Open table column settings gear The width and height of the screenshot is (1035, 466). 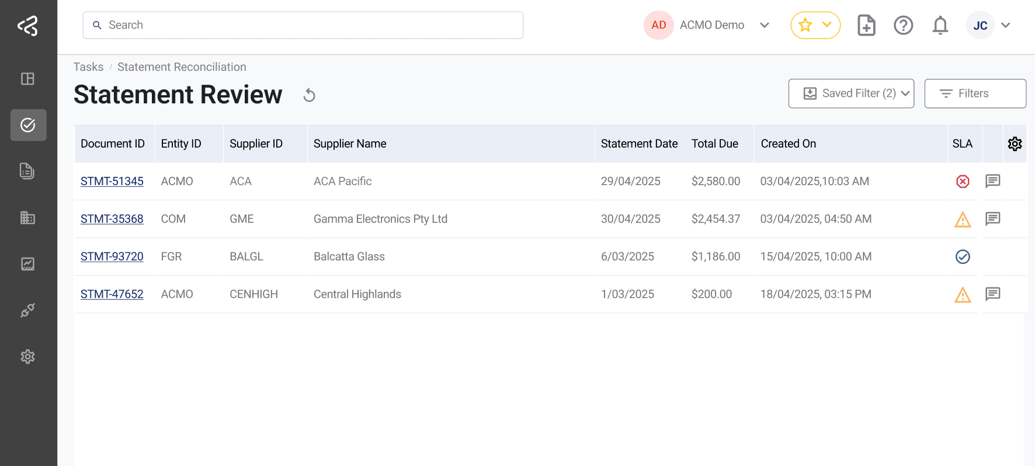[x=1015, y=144]
